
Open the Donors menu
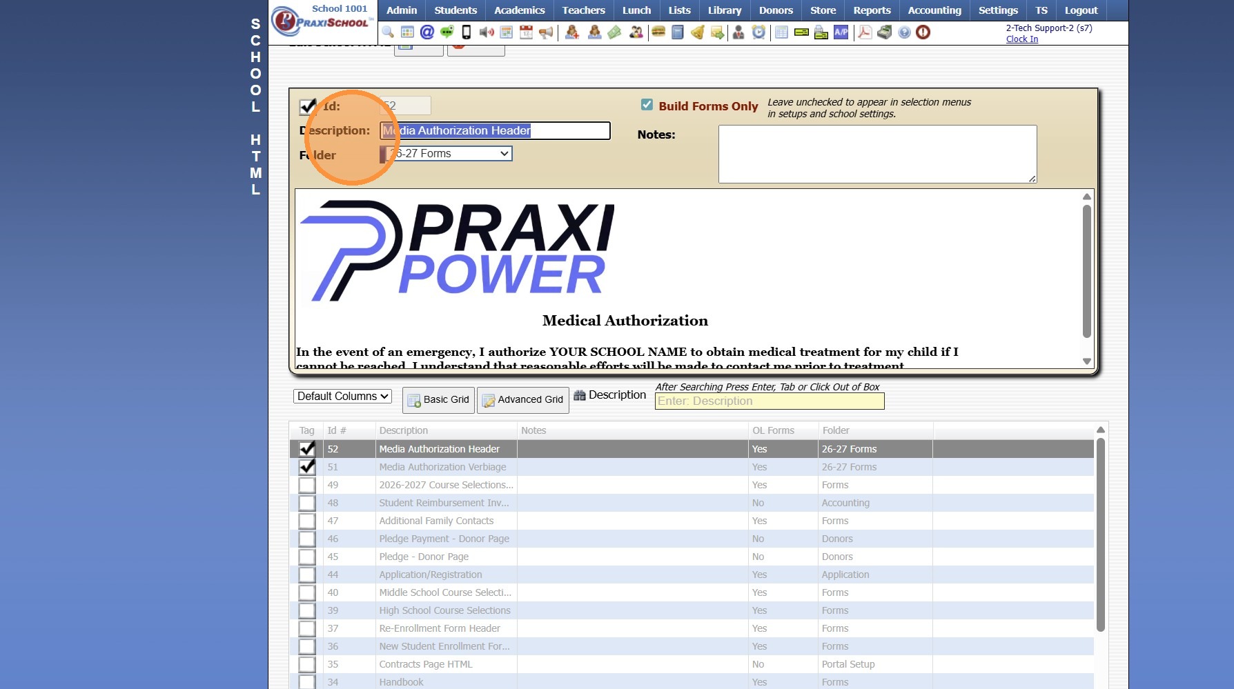(776, 10)
